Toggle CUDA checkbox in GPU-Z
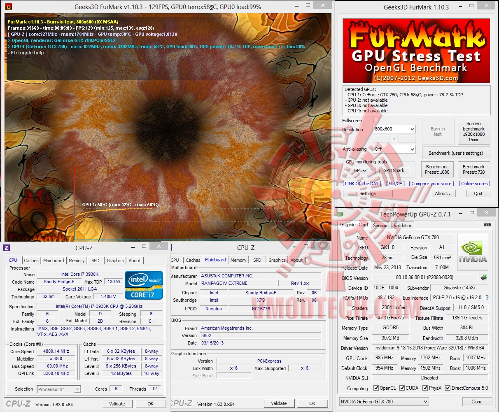 coord(402,388)
